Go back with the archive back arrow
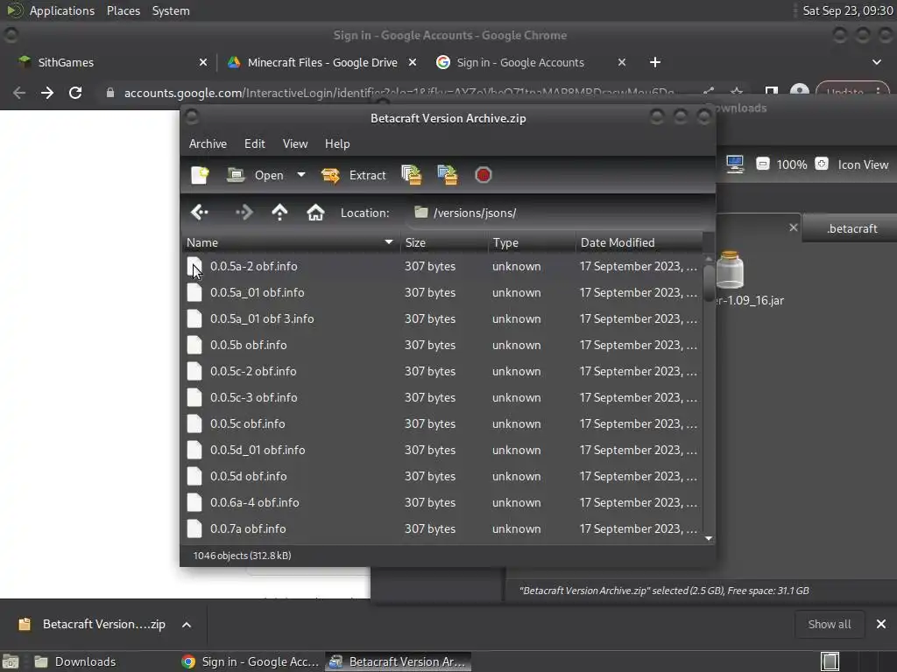897x672 pixels. tap(200, 213)
